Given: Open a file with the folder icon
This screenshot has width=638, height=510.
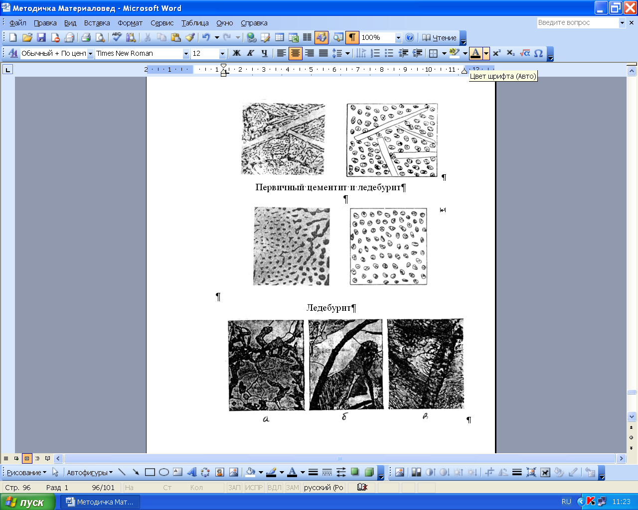Looking at the screenshot, I should point(27,37).
